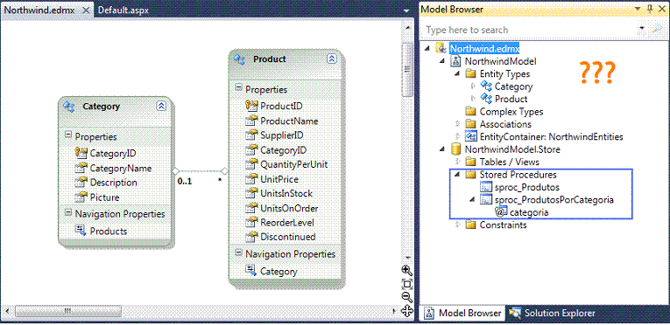Click the sproc_ProdutosPorCategoria procedure icon

[485, 199]
